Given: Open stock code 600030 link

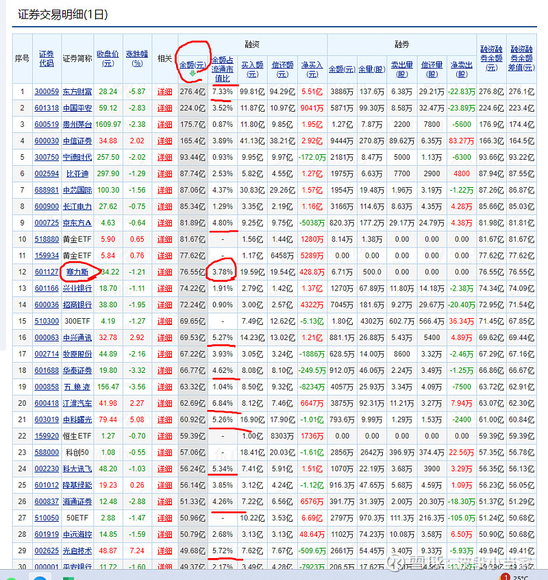Looking at the screenshot, I should (x=47, y=141).
